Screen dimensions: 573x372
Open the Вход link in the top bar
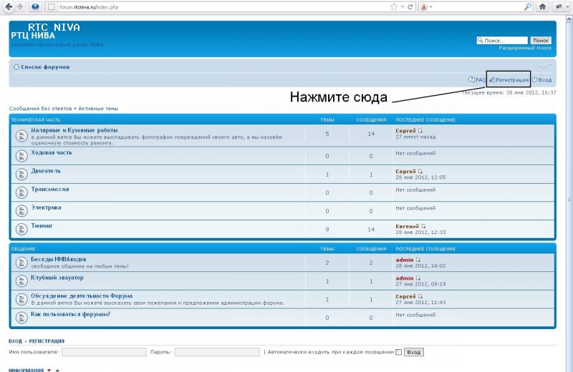click(541, 79)
